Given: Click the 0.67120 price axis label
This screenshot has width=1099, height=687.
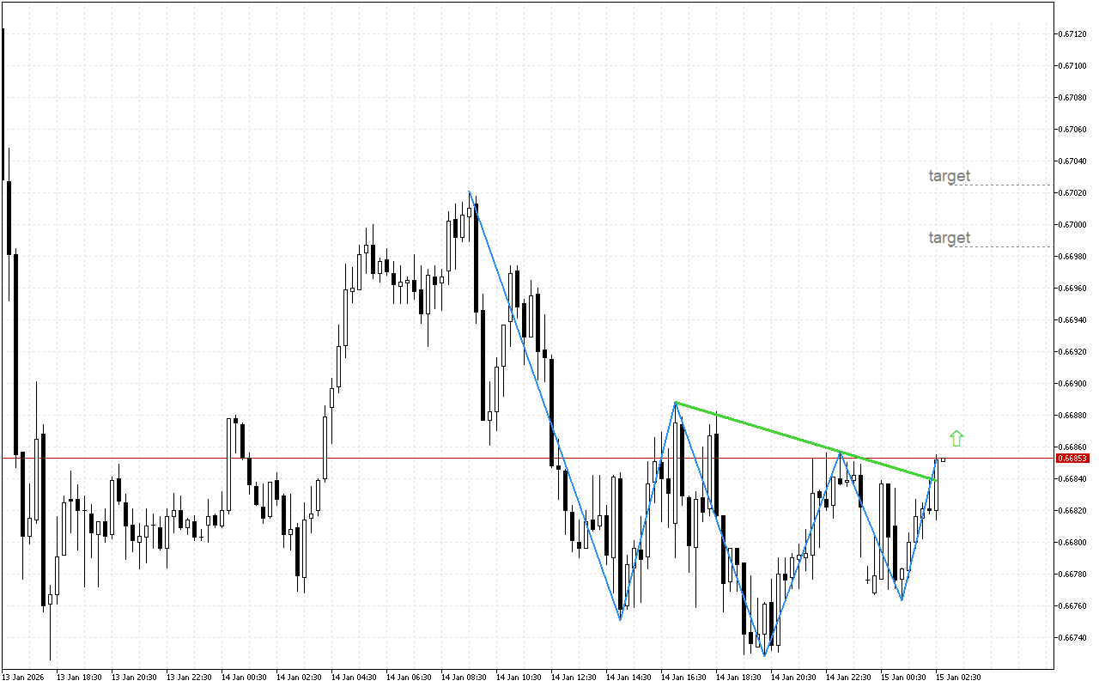Looking at the screenshot, I should click(x=1074, y=34).
